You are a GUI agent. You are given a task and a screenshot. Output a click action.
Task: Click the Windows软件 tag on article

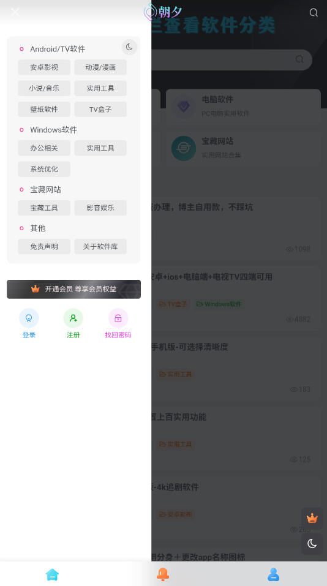point(219,304)
